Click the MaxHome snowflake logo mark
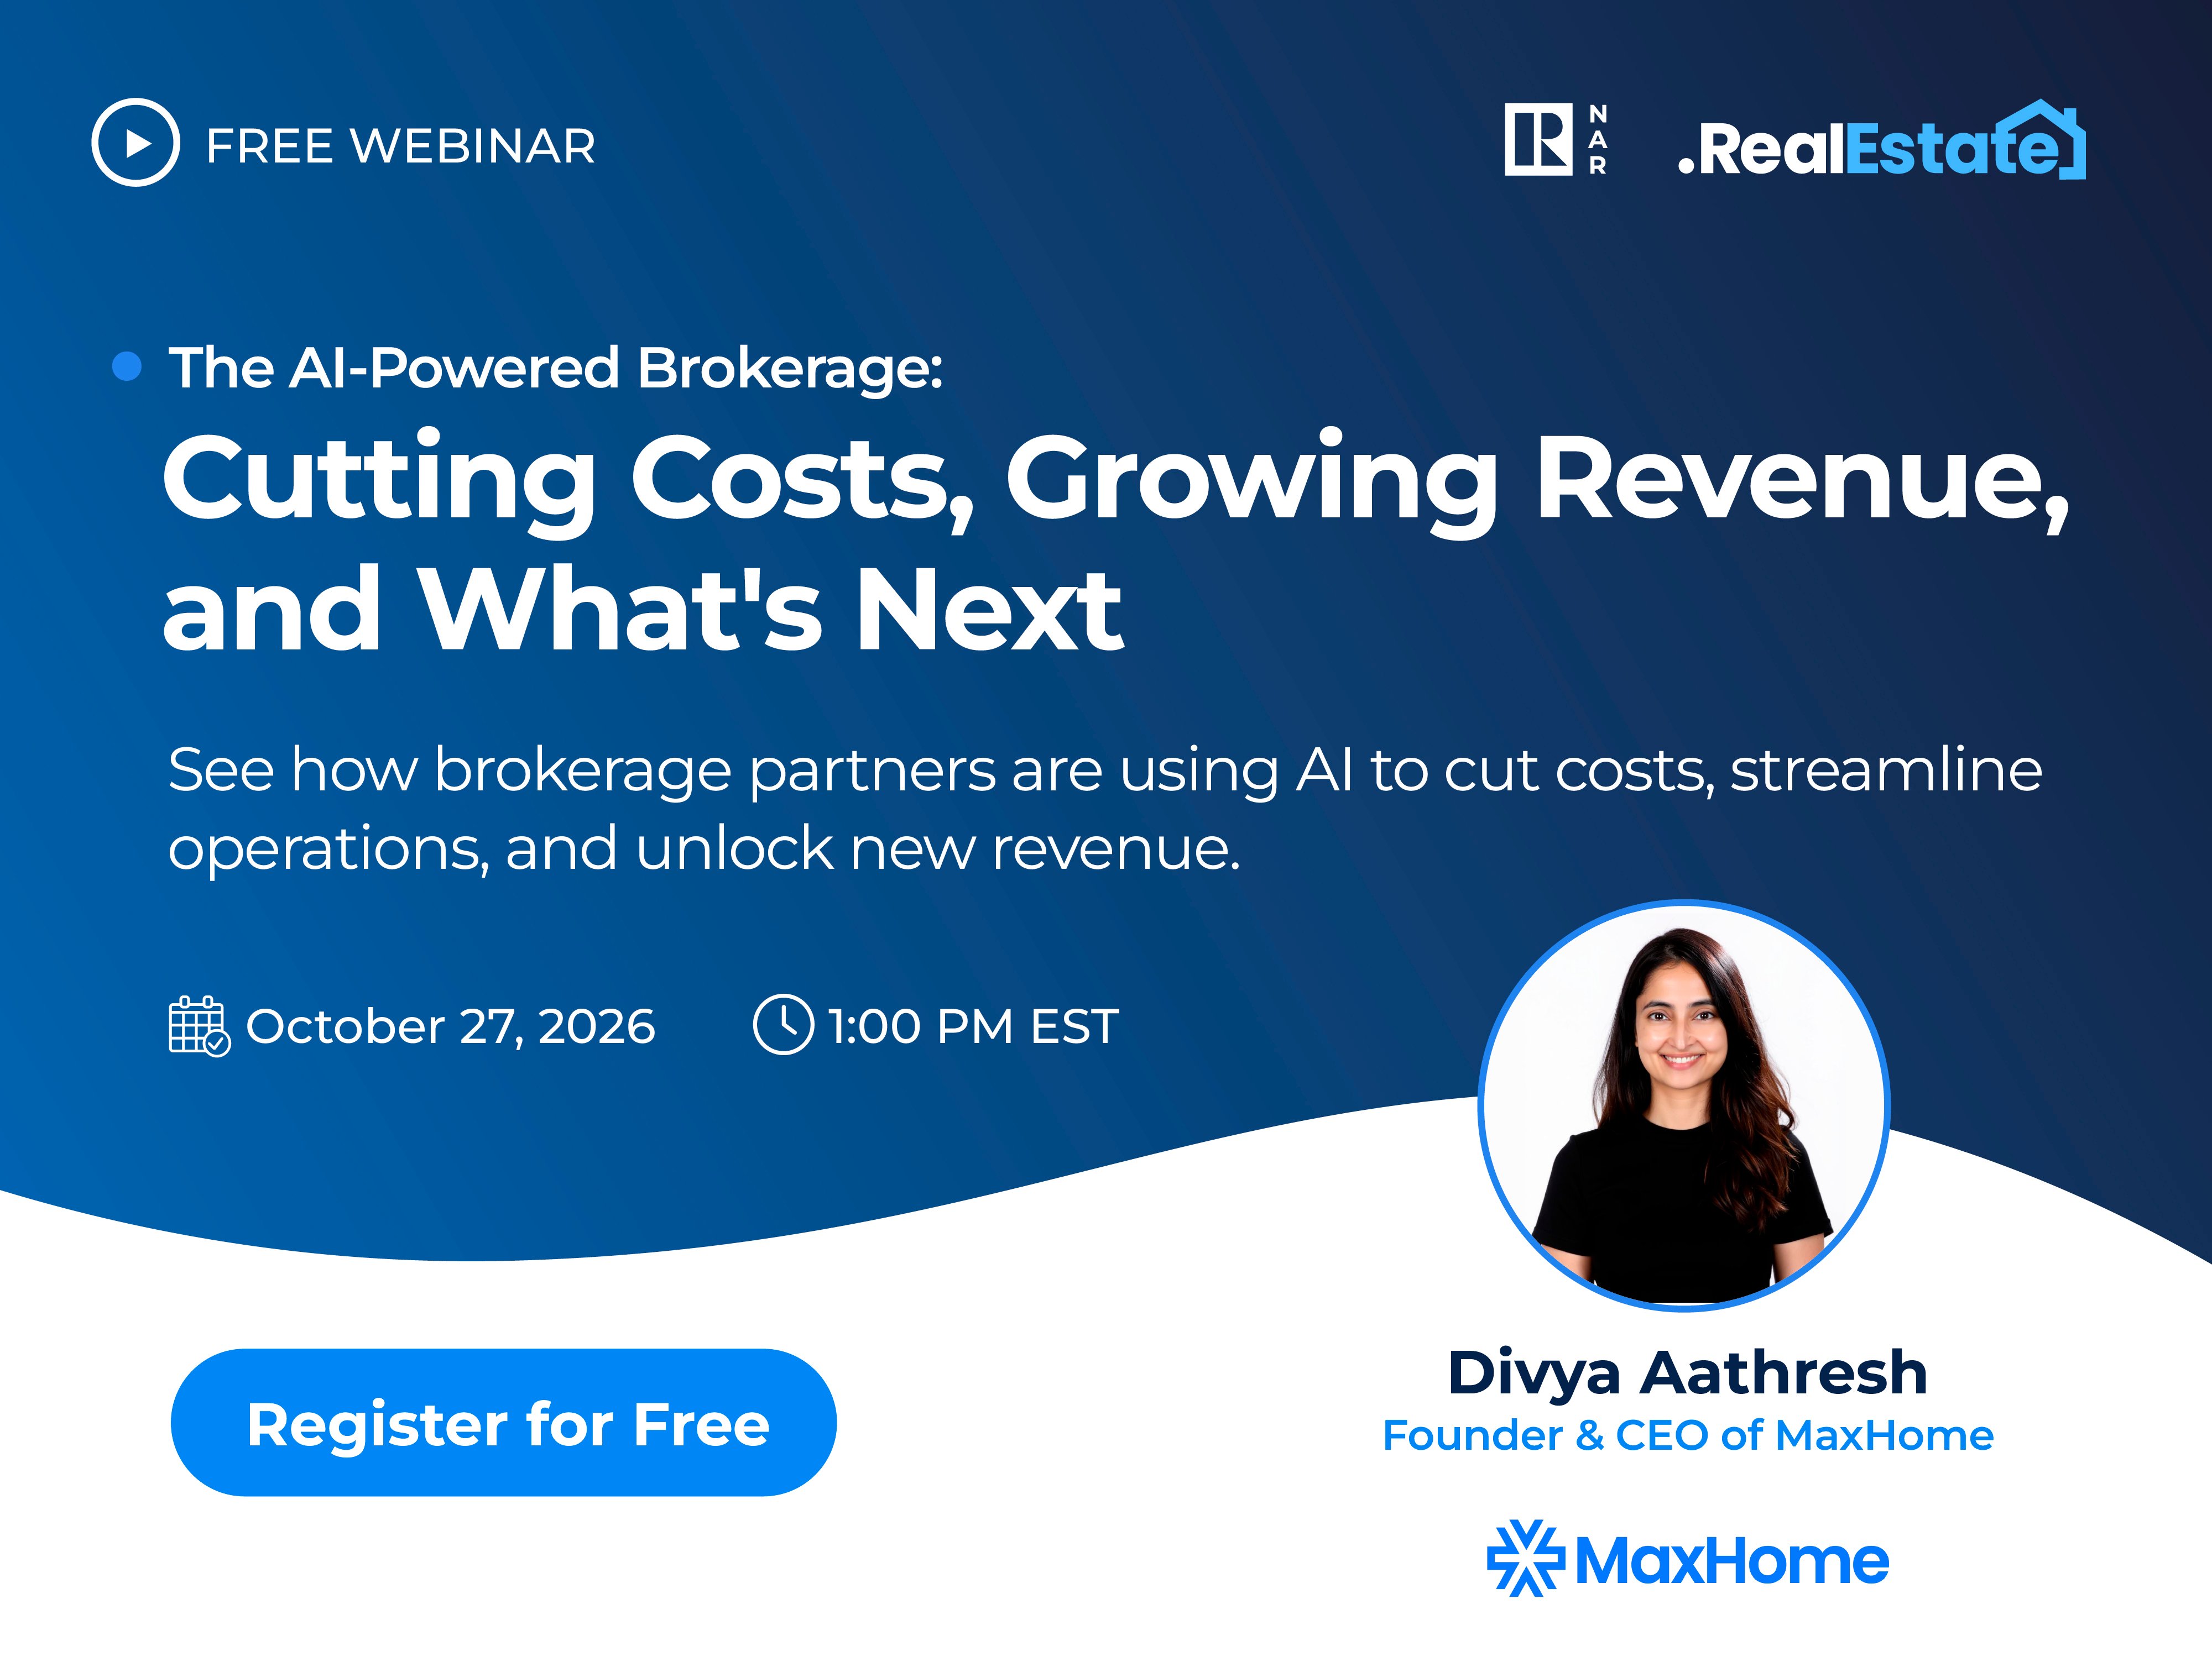This screenshot has height=1662, width=2212. (x=1525, y=1558)
